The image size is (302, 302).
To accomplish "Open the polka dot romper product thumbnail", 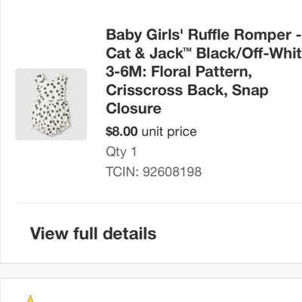I will point(51,104).
